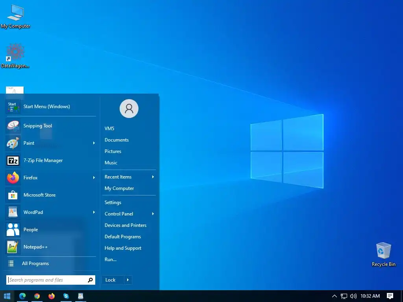
Task: Expand the Control Panel submenu arrow
Action: tap(153, 214)
